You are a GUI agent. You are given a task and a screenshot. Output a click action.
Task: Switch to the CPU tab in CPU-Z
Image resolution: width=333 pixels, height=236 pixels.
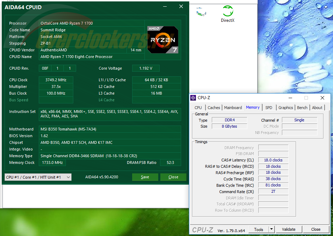click(198, 108)
